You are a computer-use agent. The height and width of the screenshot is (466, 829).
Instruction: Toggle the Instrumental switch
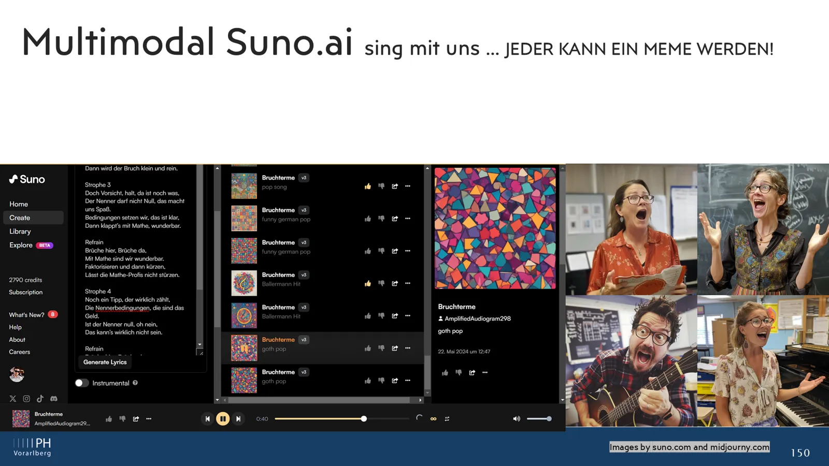[x=81, y=383]
